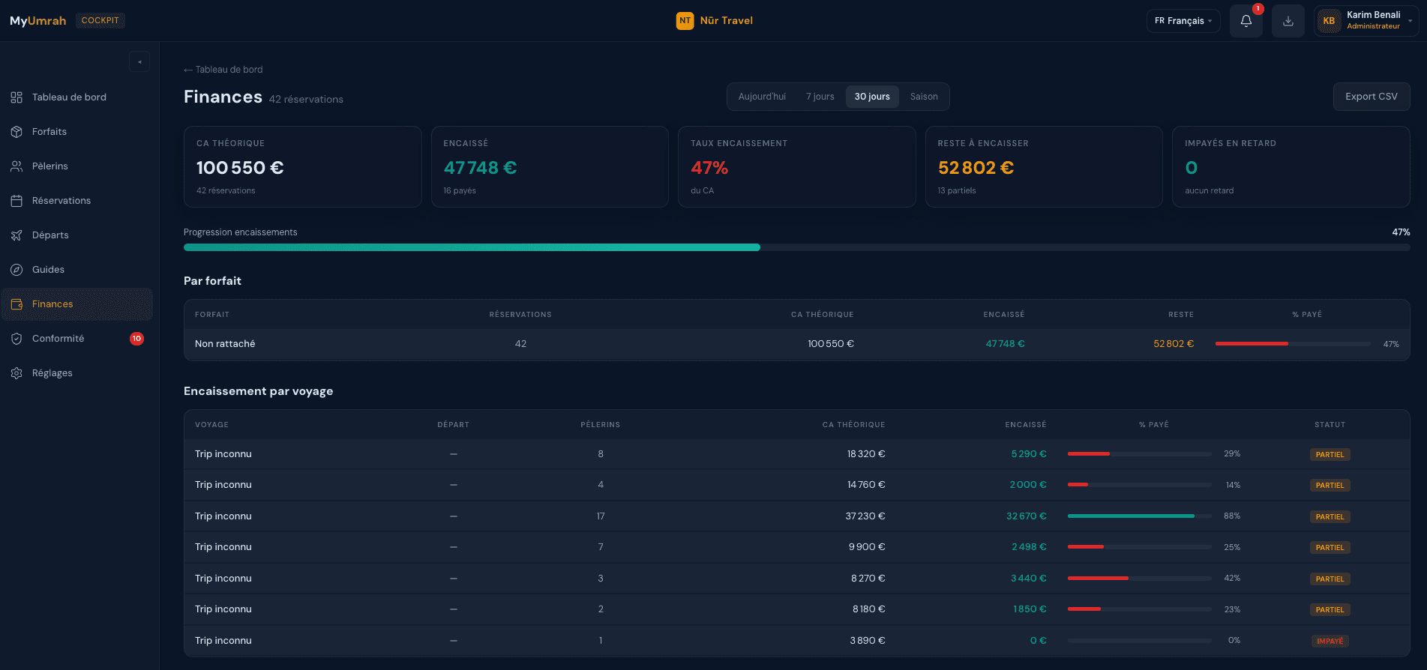Click the Progression encaissements progress bar

click(x=796, y=247)
